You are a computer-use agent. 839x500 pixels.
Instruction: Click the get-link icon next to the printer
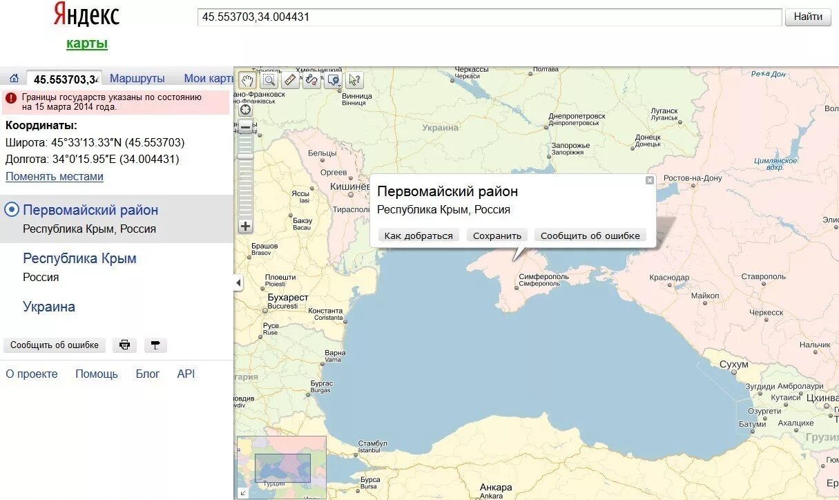pos(155,345)
